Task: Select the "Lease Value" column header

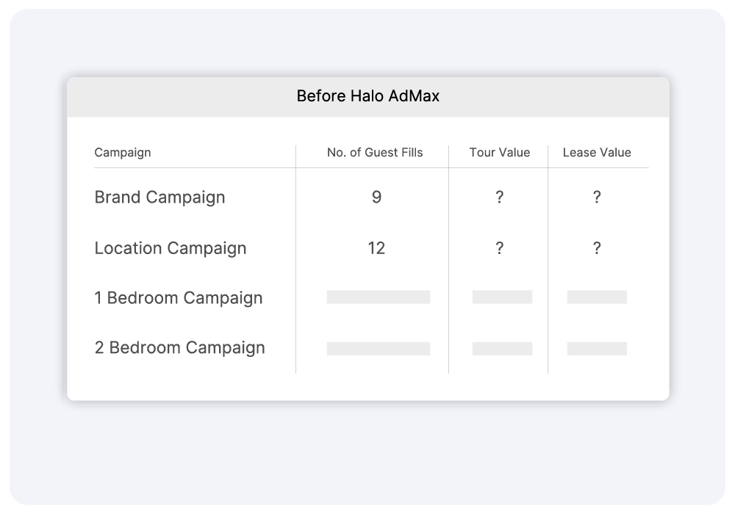Action: point(596,152)
